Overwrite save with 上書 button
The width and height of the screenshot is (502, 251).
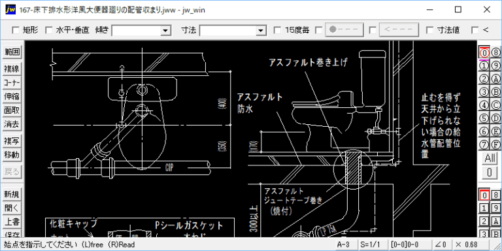point(12,222)
